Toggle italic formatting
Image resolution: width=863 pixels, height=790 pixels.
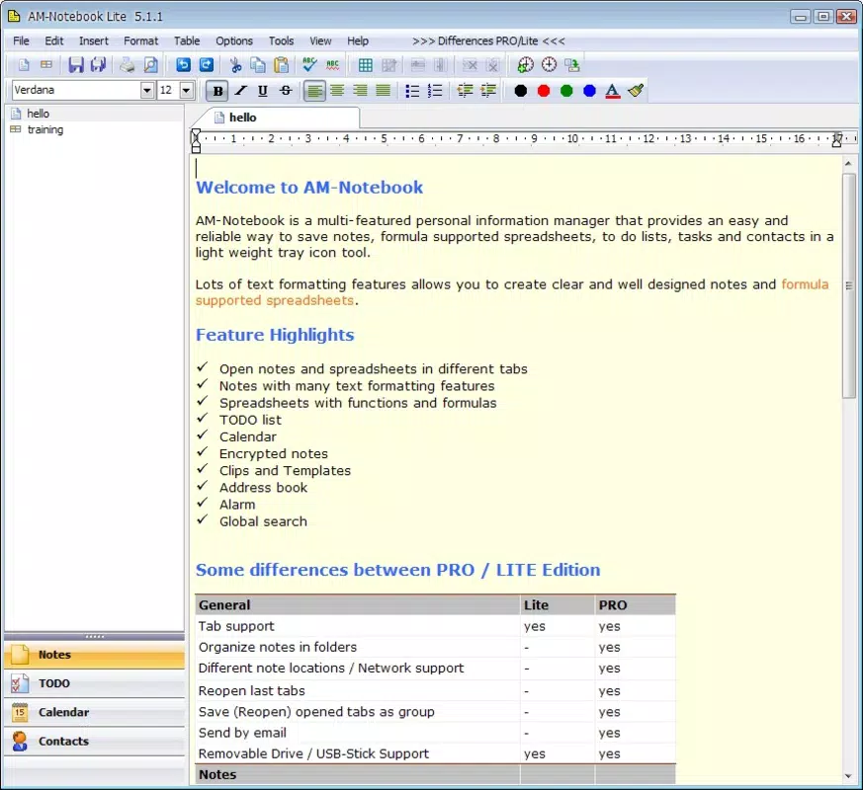click(x=240, y=91)
